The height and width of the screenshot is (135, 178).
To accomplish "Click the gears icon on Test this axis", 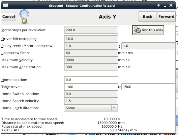I will [137, 30].
